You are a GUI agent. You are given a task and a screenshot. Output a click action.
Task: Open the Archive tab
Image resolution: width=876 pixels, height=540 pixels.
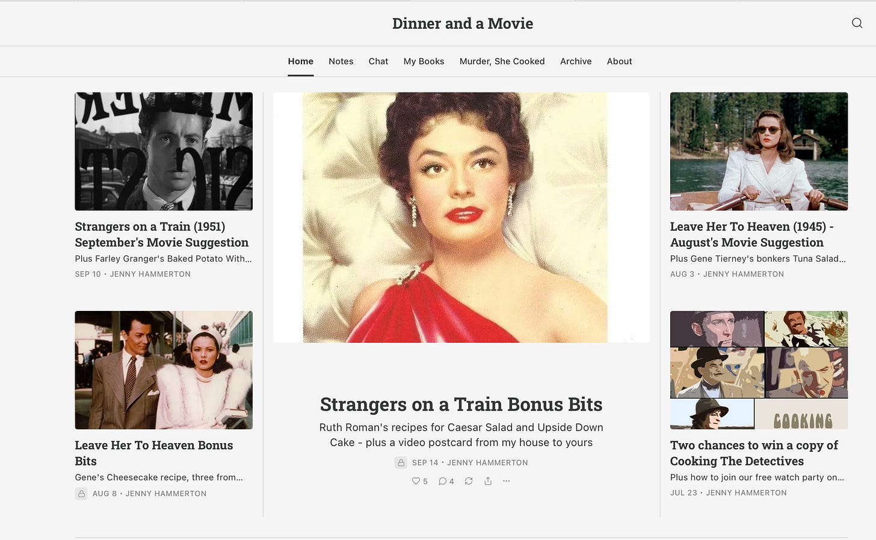click(x=576, y=61)
